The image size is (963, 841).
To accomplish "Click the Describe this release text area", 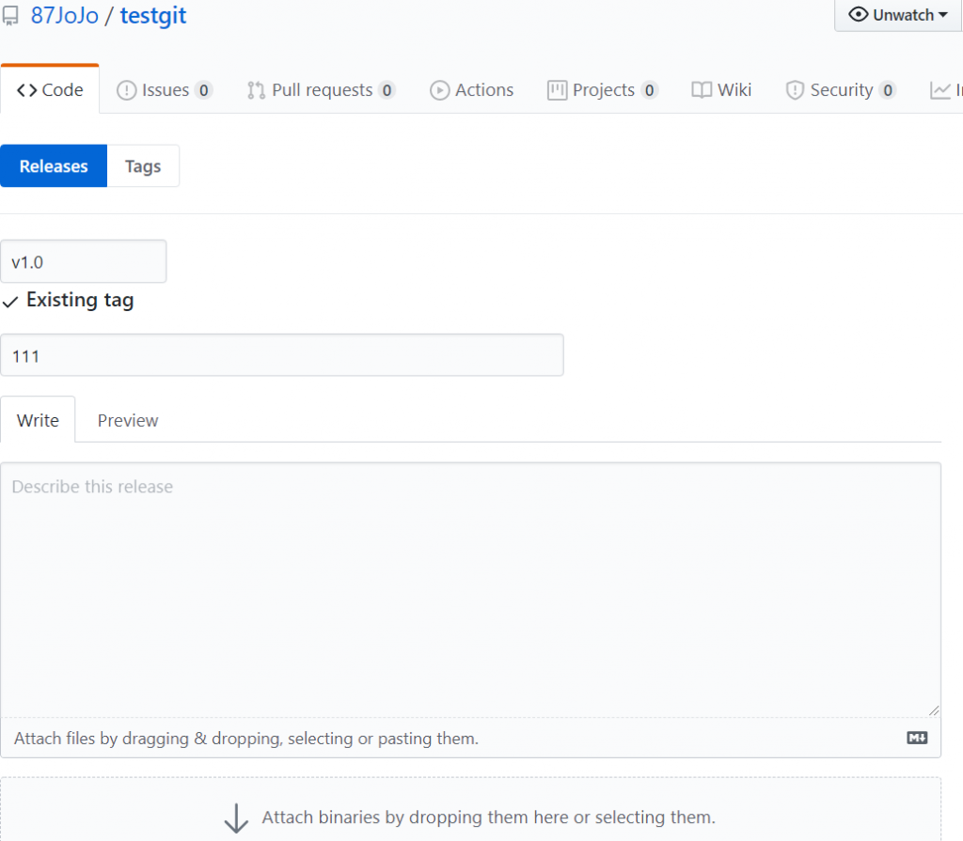I will point(470,590).
